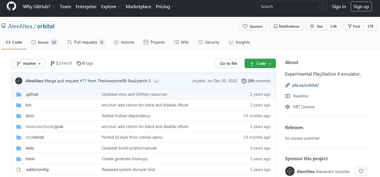The width and height of the screenshot is (380, 177).
Task: Click the tests folder icon
Action: click(x=19, y=148)
